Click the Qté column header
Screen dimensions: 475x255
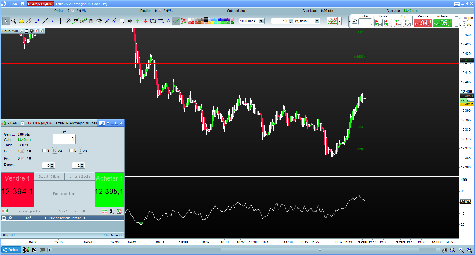tap(28, 218)
